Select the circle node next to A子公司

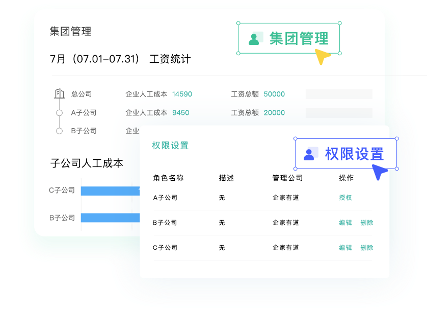(x=60, y=113)
